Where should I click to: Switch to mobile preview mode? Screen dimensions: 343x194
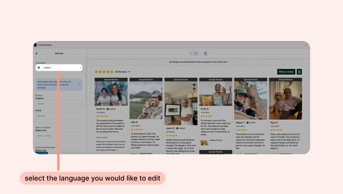196,54
